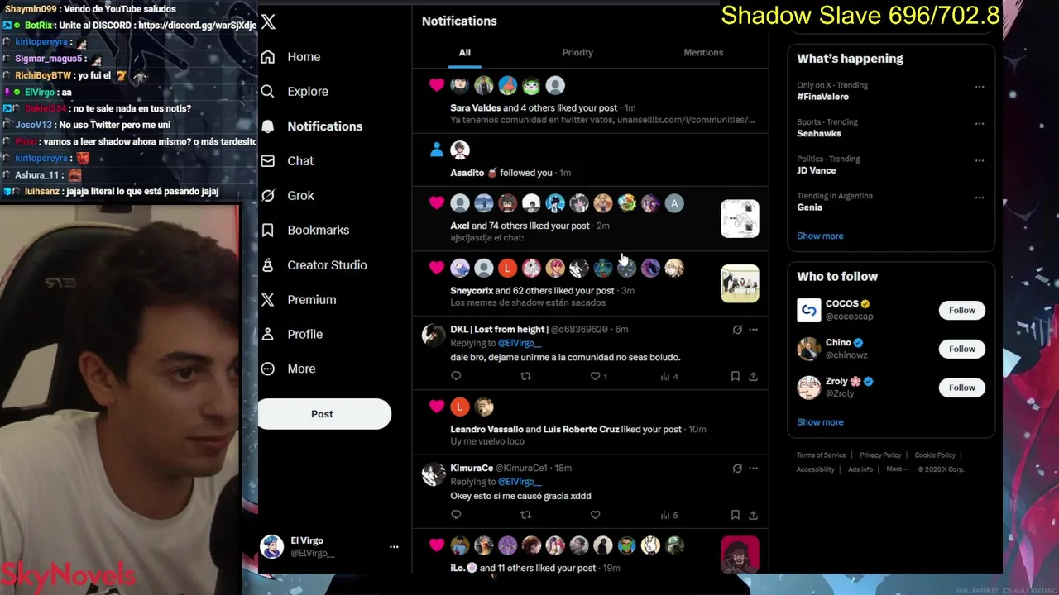The width and height of the screenshot is (1059, 595).
Task: Open Explore search icon in sidebar
Action: pos(267,92)
